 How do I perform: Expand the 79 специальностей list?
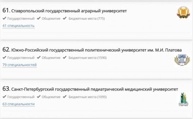point(20,65)
